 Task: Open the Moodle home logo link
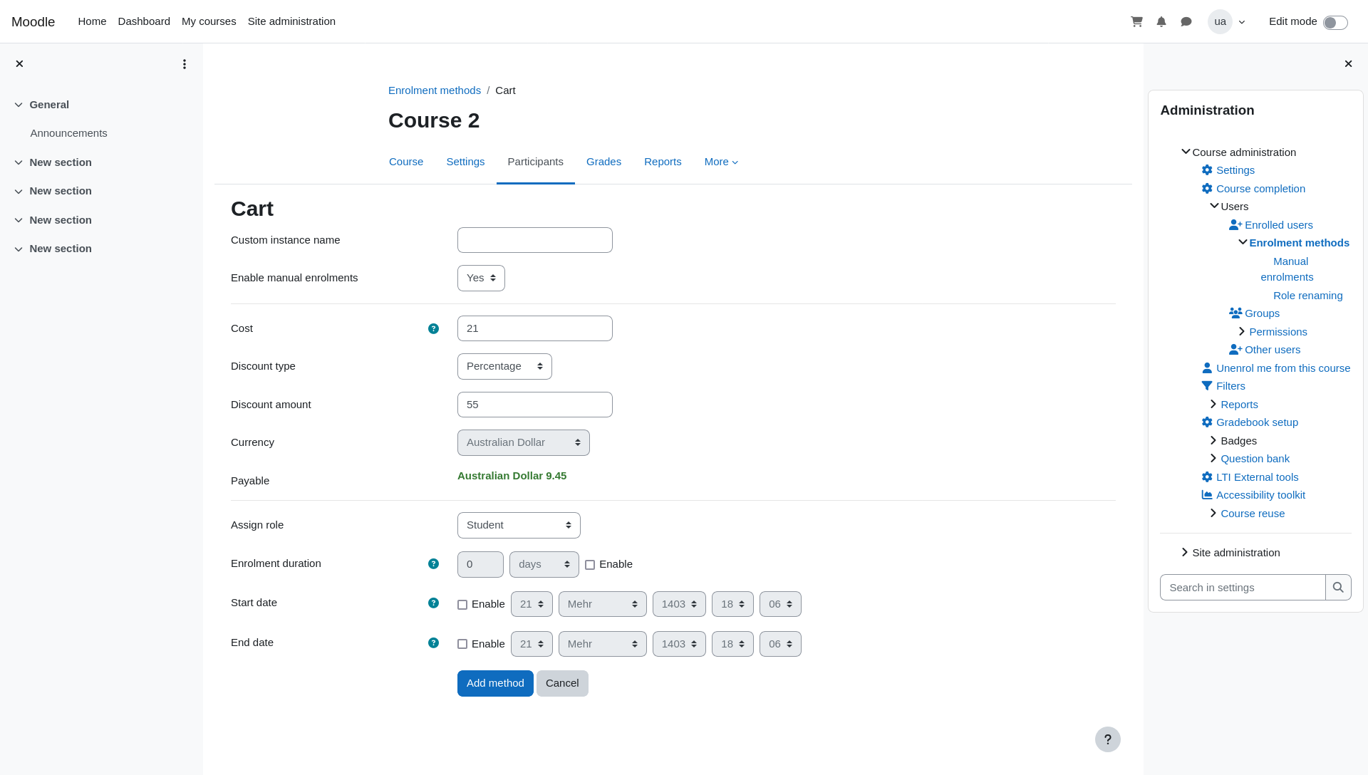tap(33, 22)
